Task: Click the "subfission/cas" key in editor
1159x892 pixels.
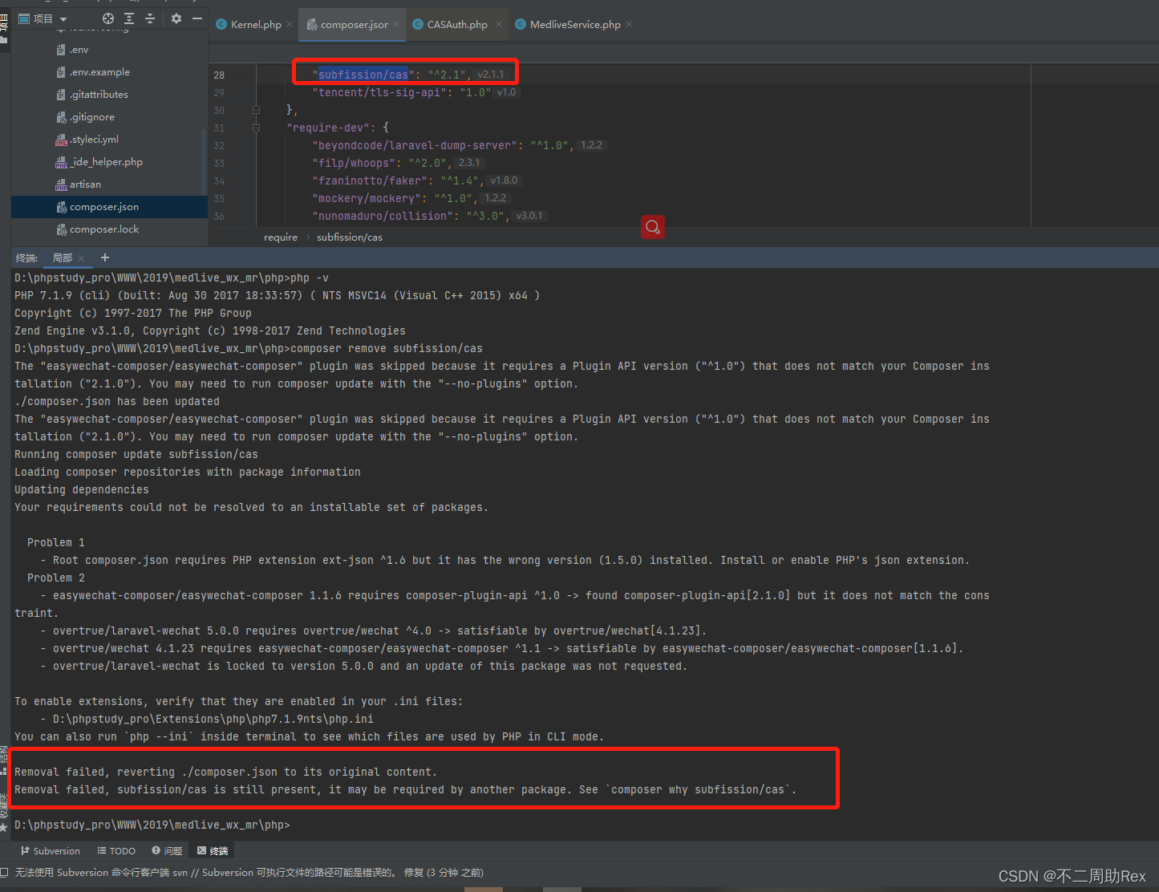Action: coord(363,75)
